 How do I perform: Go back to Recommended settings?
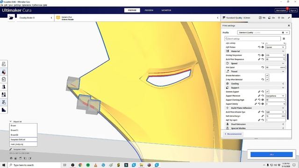pyautogui.click(x=233, y=134)
